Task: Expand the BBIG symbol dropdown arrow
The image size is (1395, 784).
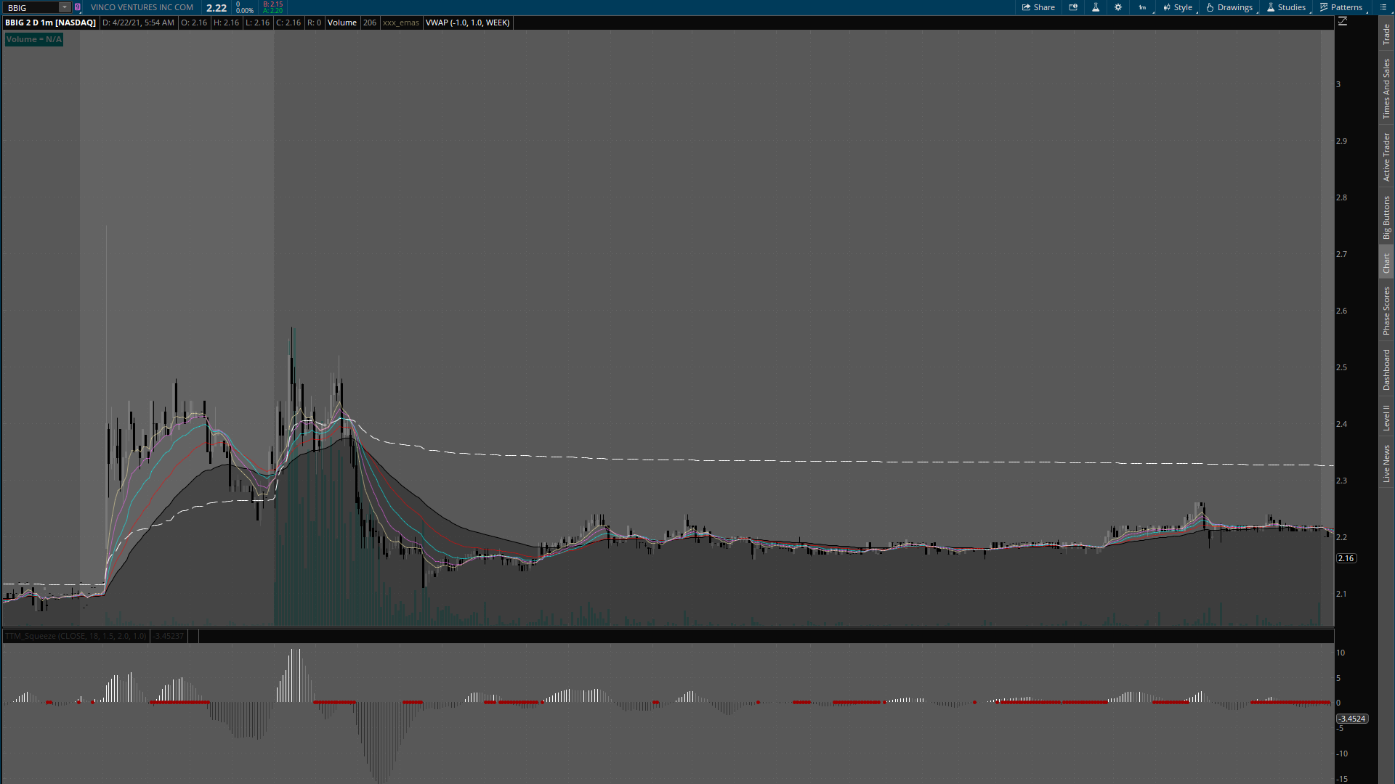Action: coord(64,7)
